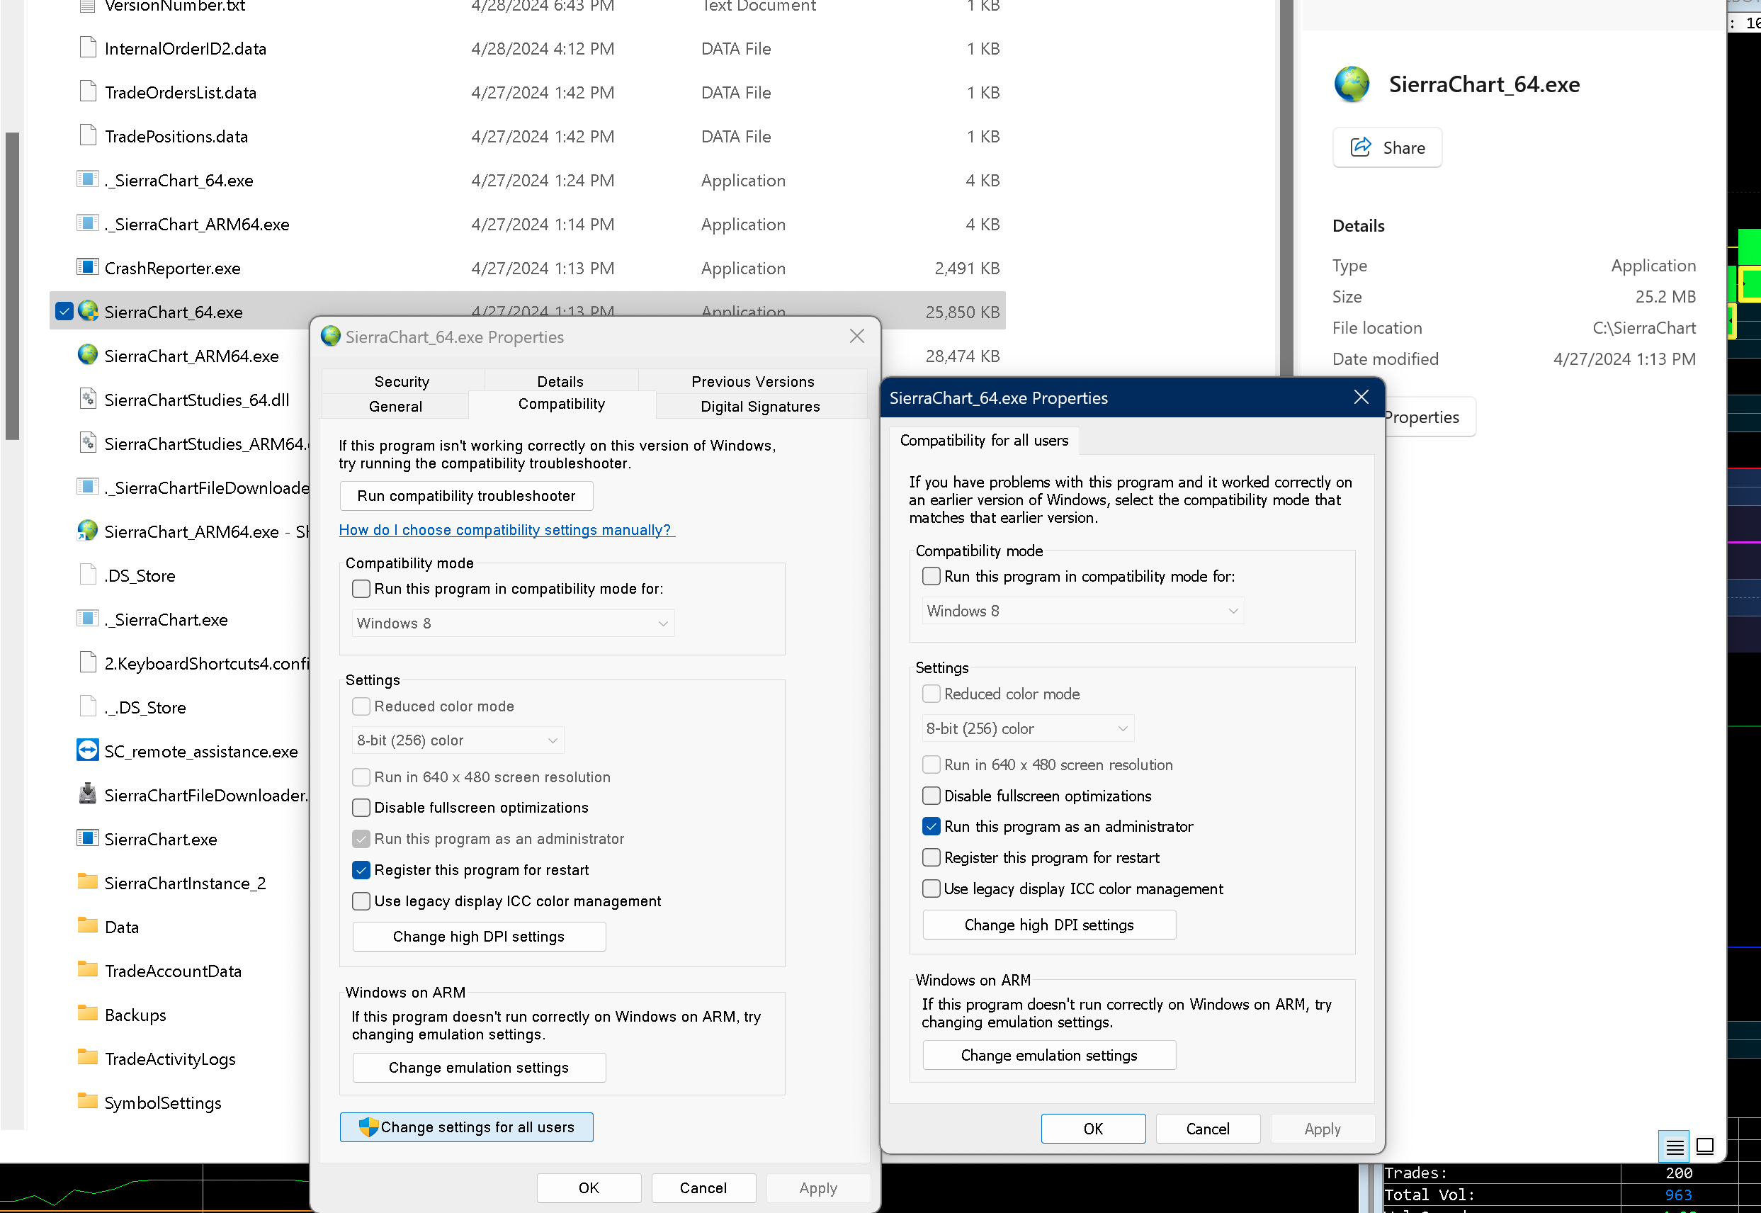Click Run compatibility troubleshooter button
Image resolution: width=1761 pixels, height=1213 pixels.
(x=465, y=496)
